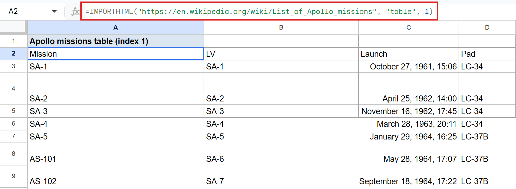The image size is (516, 189).
Task: Select row 6 header
Action: pos(14,123)
